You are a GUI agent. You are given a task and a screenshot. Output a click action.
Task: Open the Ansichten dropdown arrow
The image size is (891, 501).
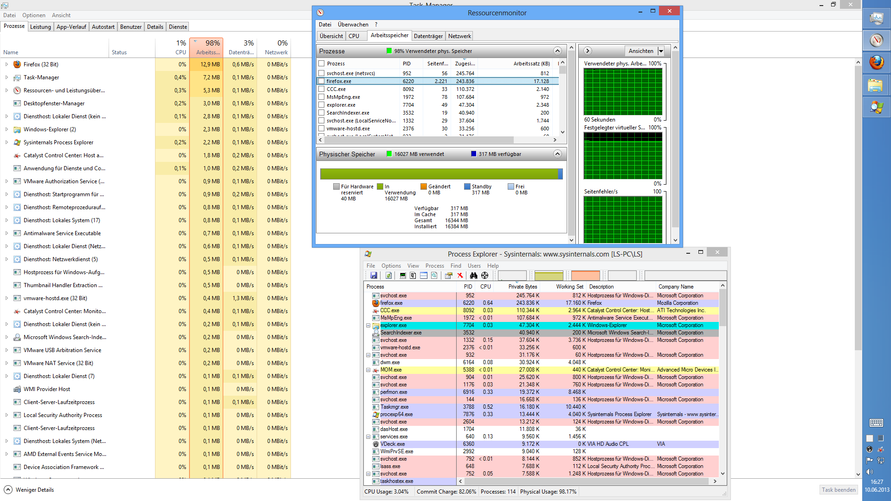[661, 51]
